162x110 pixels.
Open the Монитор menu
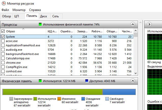(x=19, y=10)
